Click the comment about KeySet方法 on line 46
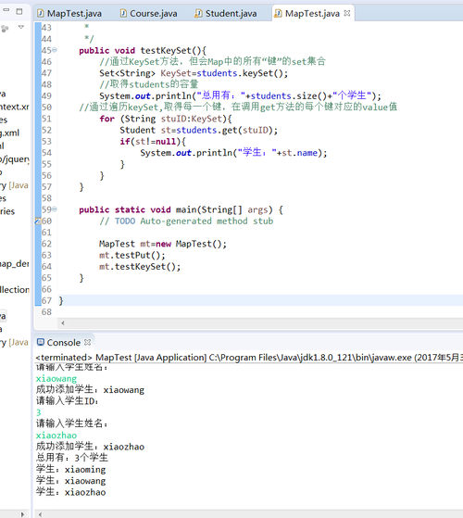The width and height of the screenshot is (463, 518). coord(213,61)
